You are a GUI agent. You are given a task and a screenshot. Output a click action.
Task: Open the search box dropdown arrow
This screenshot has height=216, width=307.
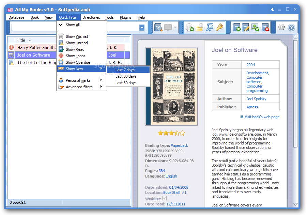click(x=142, y=27)
